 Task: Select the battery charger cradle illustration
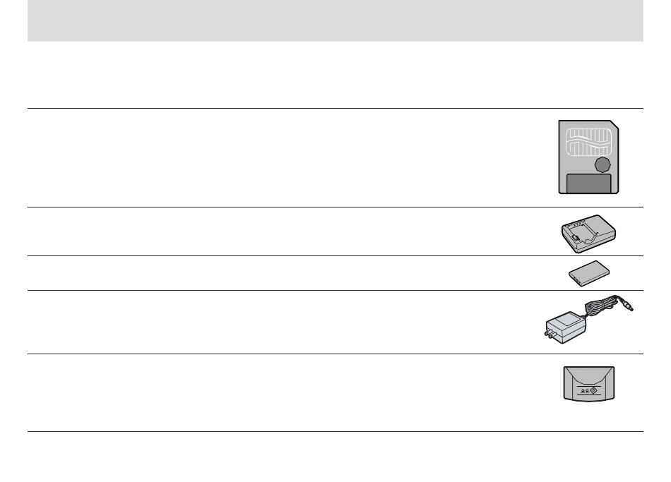[588, 234]
